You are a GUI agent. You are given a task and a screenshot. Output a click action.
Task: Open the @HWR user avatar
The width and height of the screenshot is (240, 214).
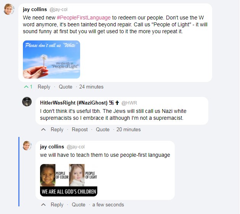click(x=27, y=101)
